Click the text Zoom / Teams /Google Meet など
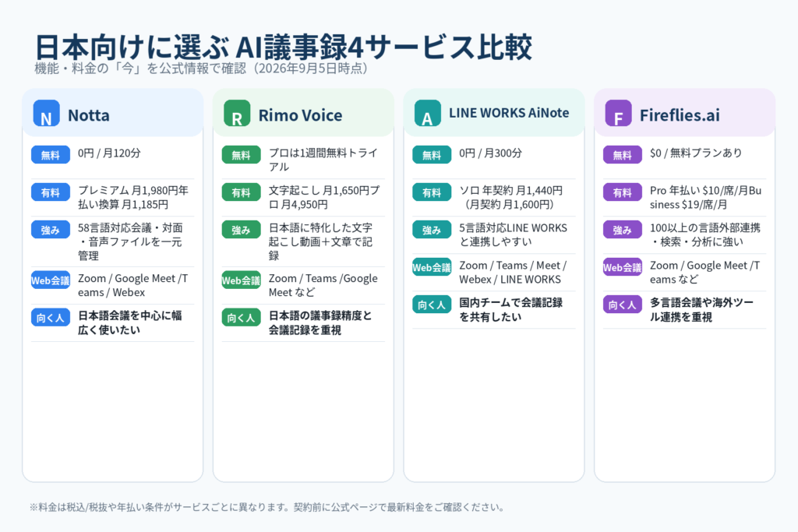This screenshot has width=798, height=532. (323, 285)
